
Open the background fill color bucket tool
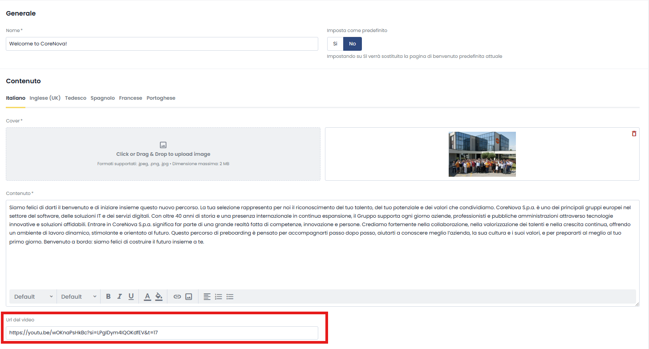(159, 296)
